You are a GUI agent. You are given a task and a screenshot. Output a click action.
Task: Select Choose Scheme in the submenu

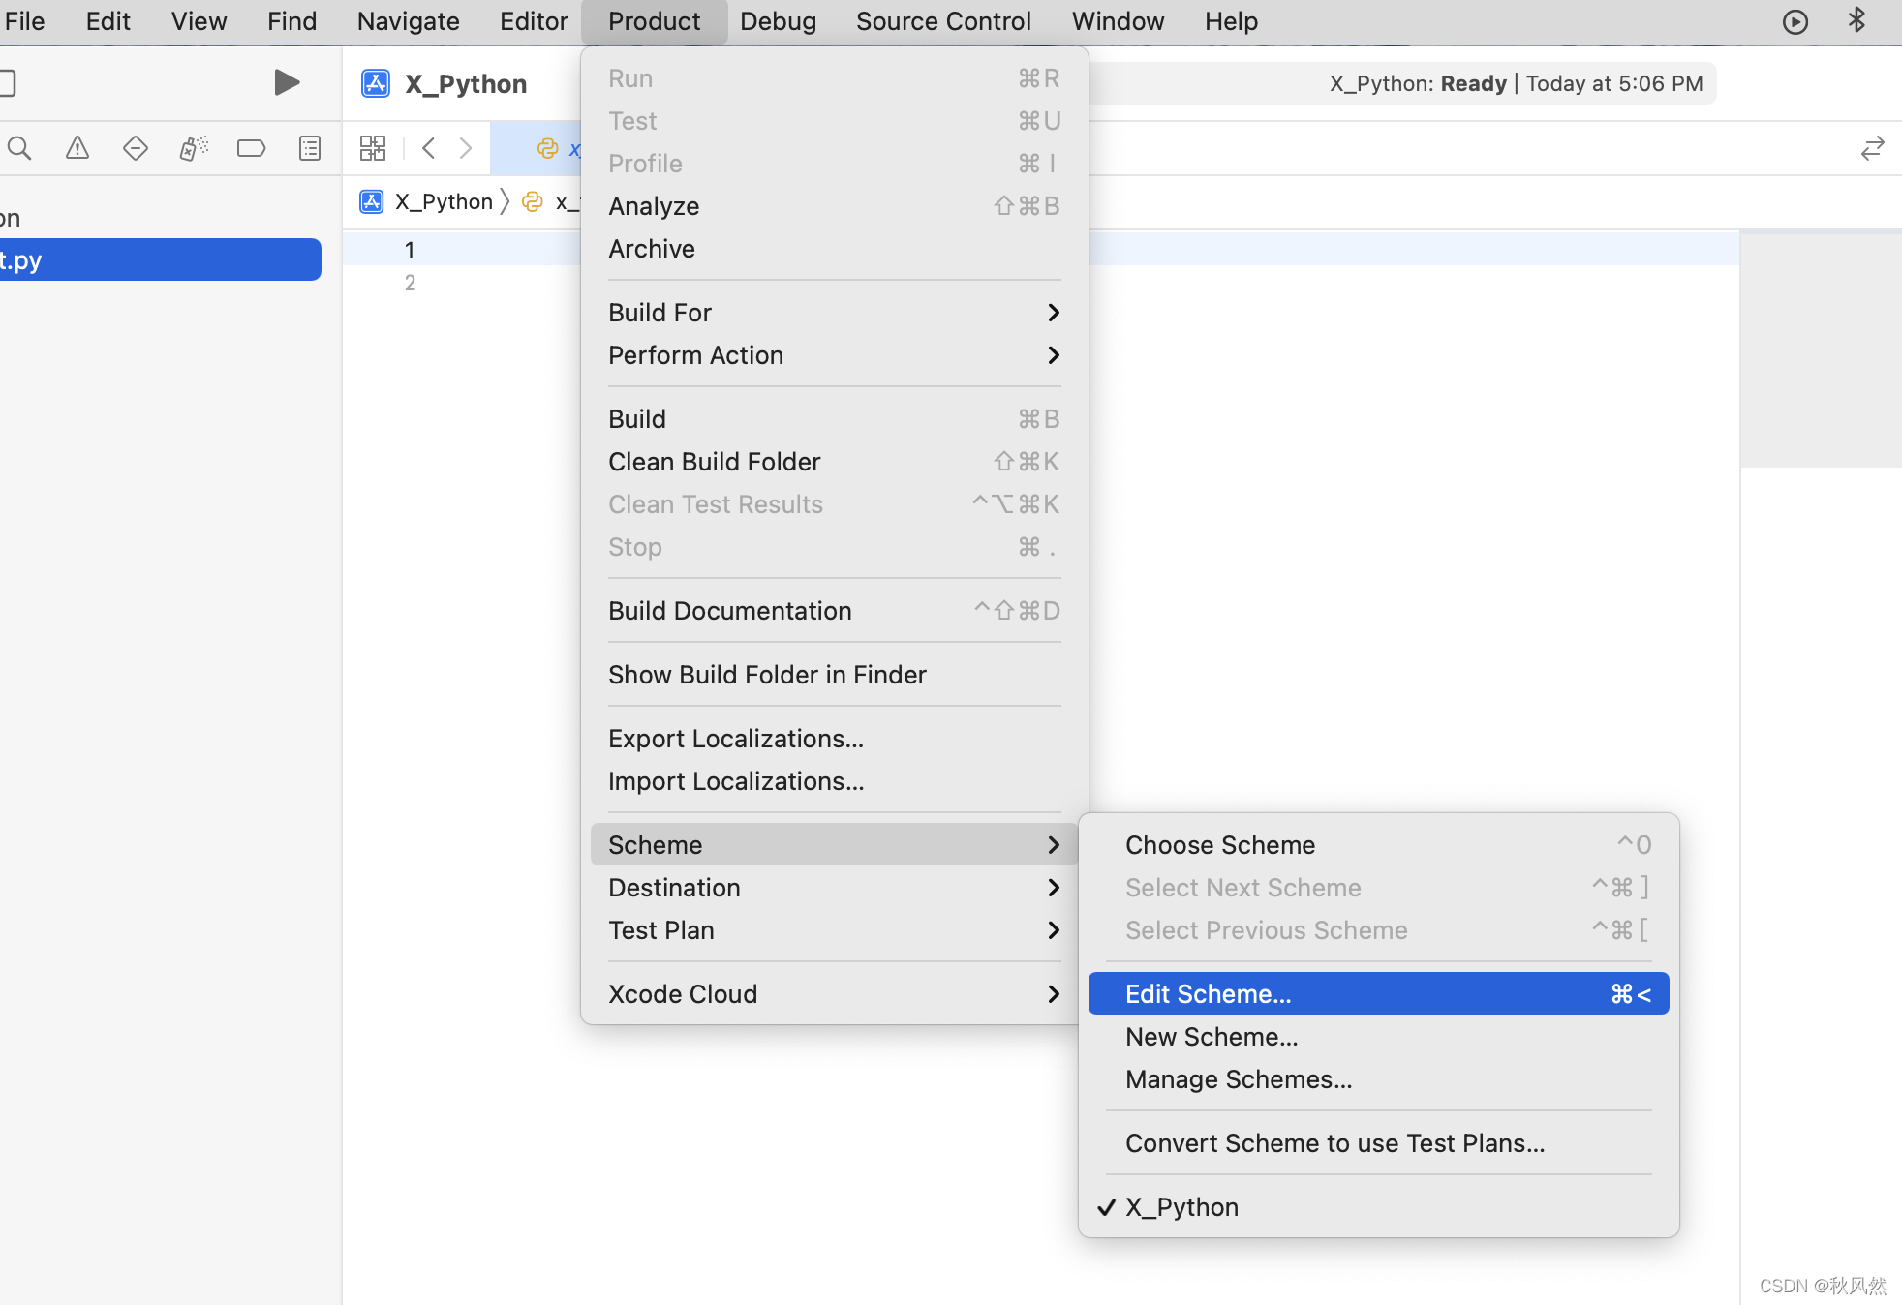(1378, 845)
